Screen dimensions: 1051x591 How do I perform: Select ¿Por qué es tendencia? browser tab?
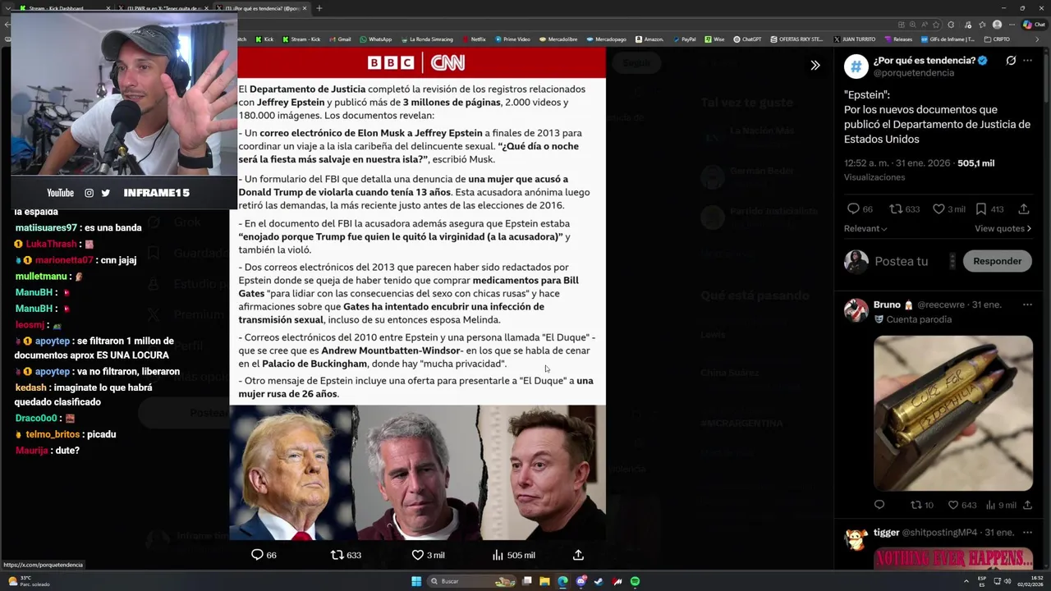[x=264, y=8]
